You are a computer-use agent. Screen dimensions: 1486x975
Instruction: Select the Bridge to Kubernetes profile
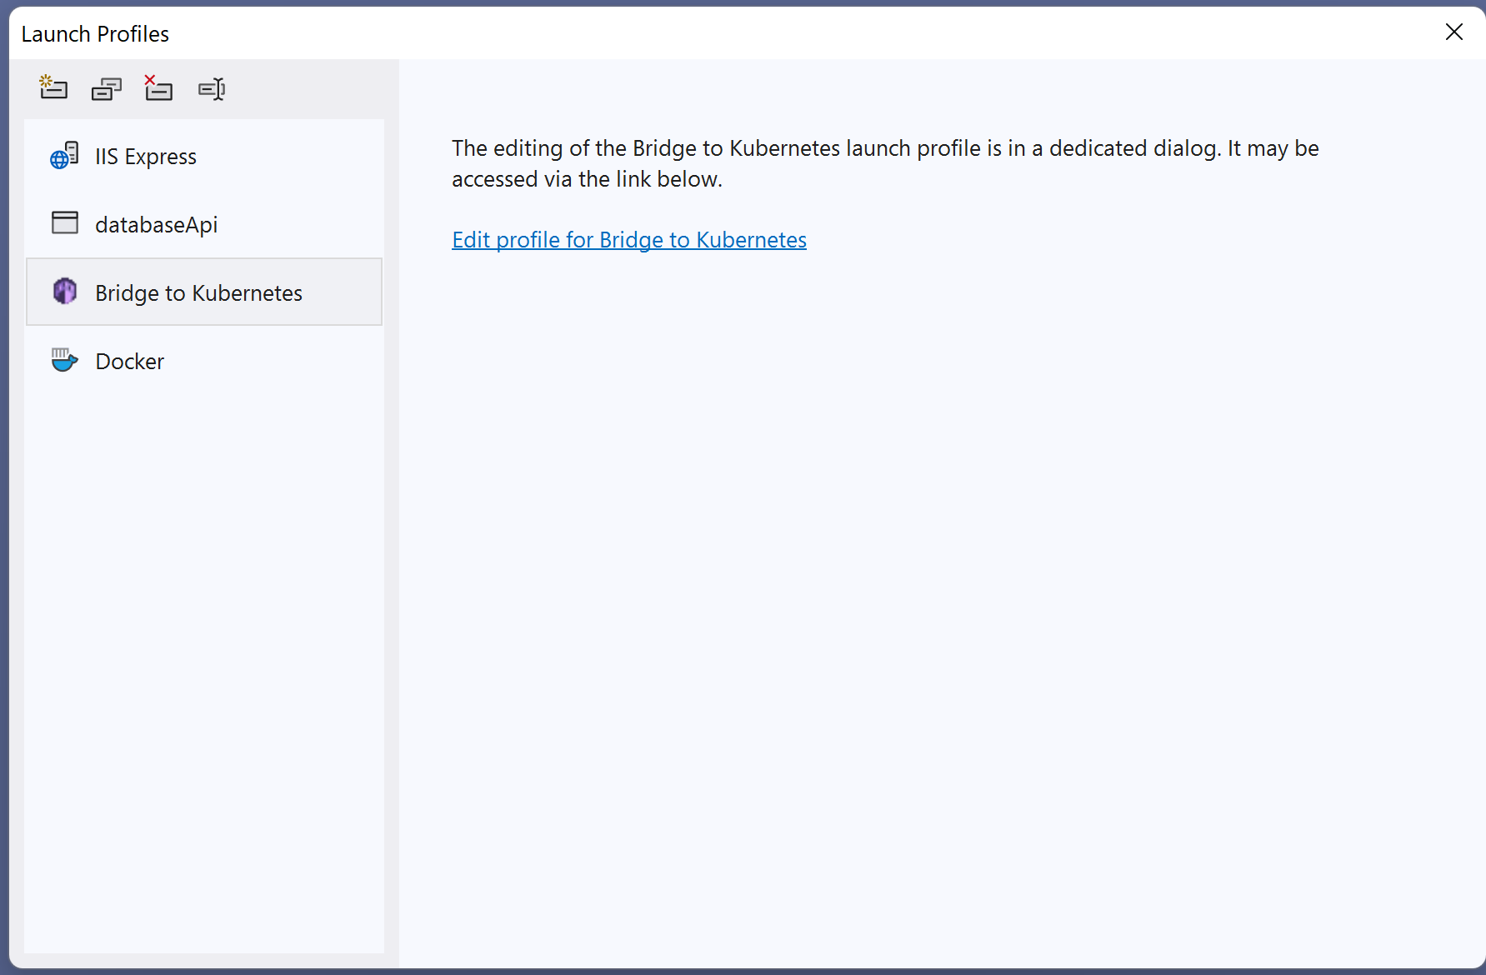tap(198, 292)
